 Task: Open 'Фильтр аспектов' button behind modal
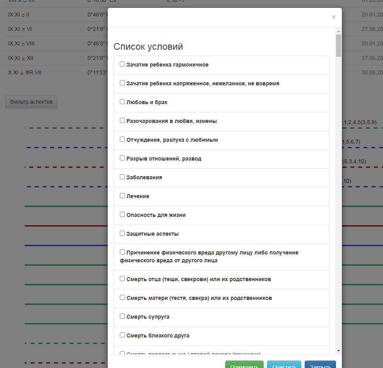tap(31, 102)
